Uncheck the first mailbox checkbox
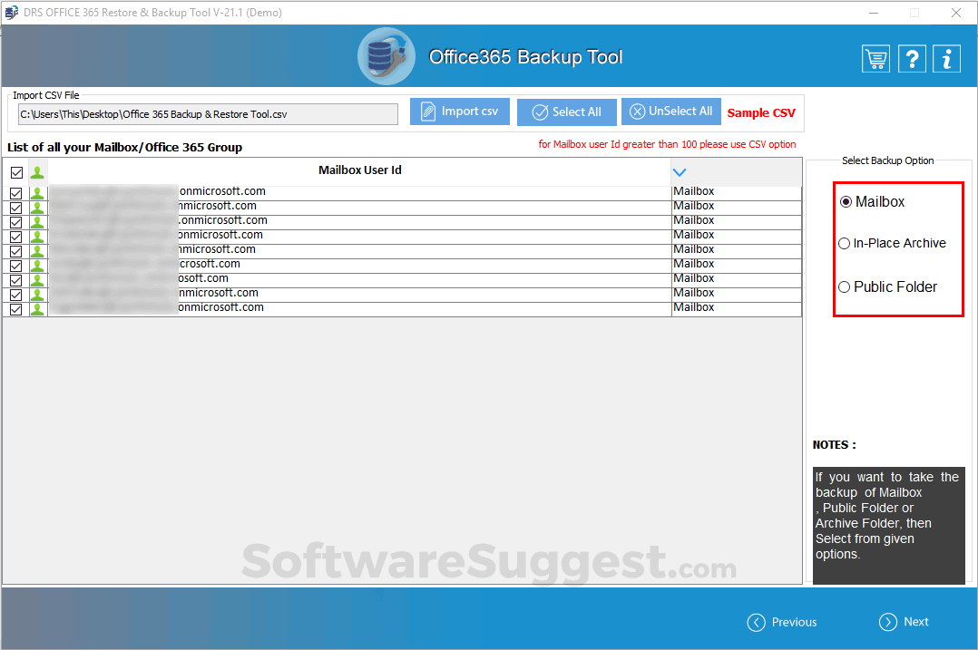The height and width of the screenshot is (650, 978). pos(15,191)
